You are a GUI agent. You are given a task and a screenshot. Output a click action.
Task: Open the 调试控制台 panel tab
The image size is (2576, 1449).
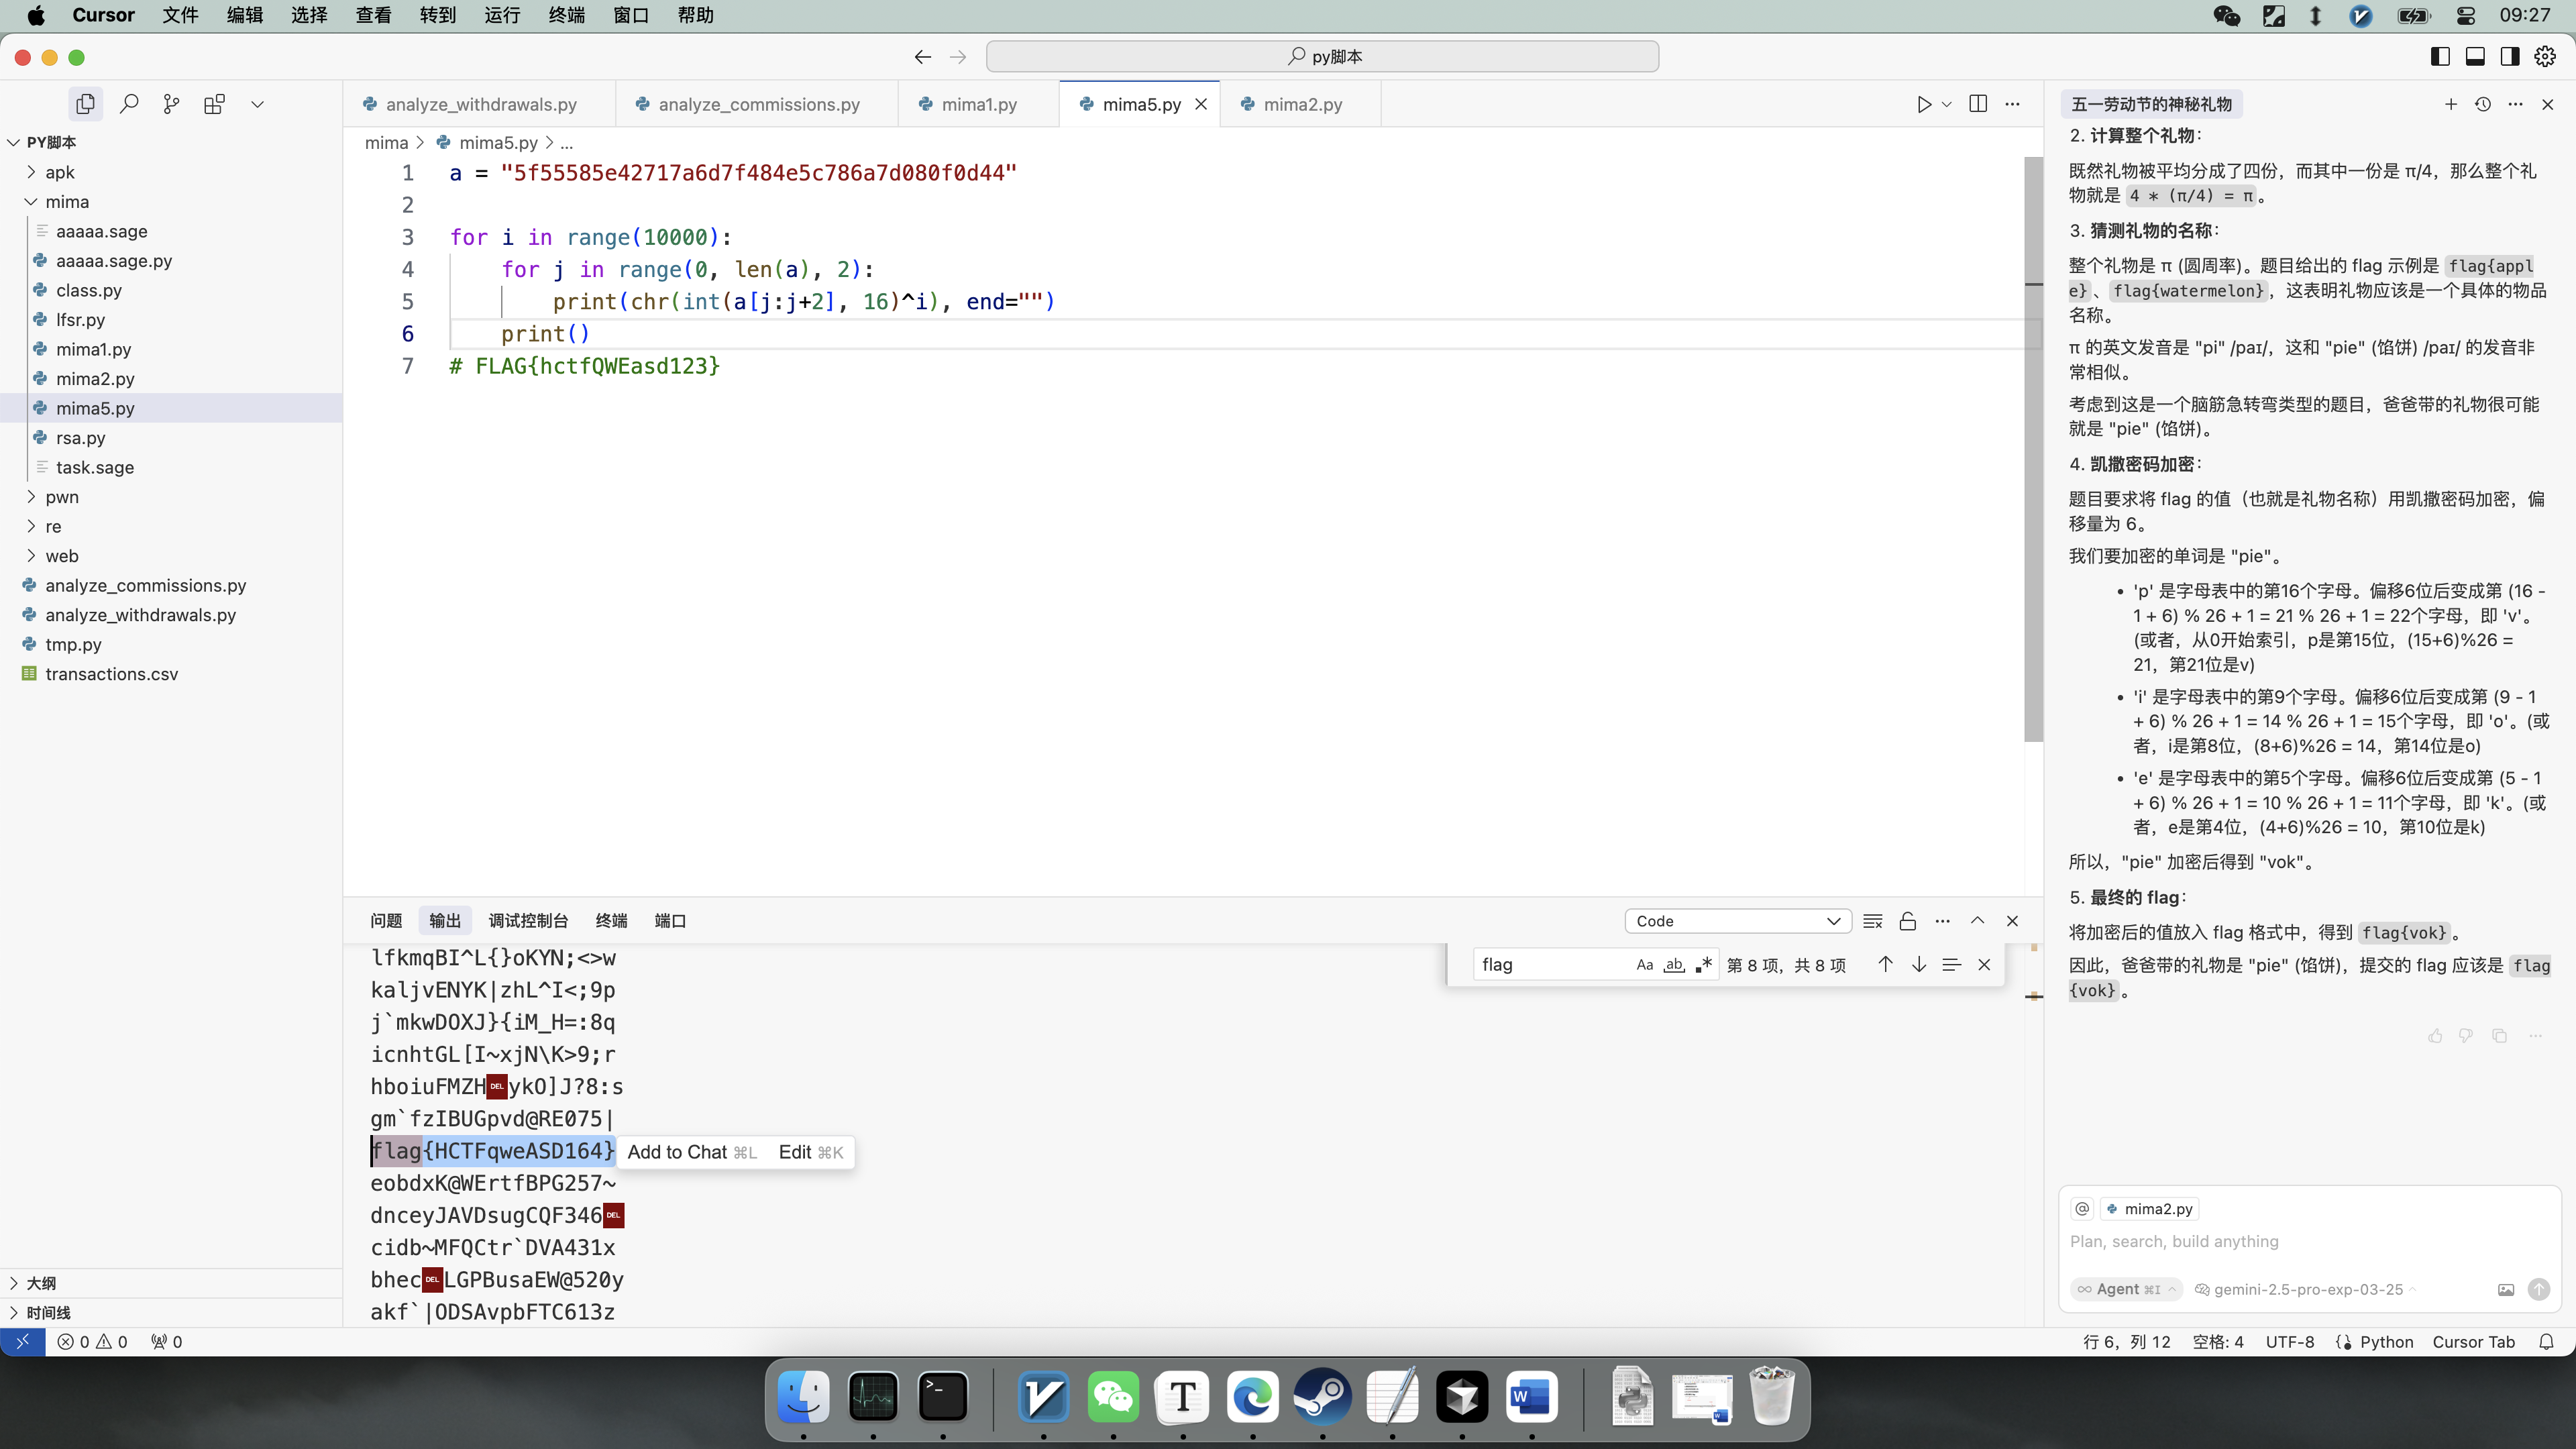(528, 921)
